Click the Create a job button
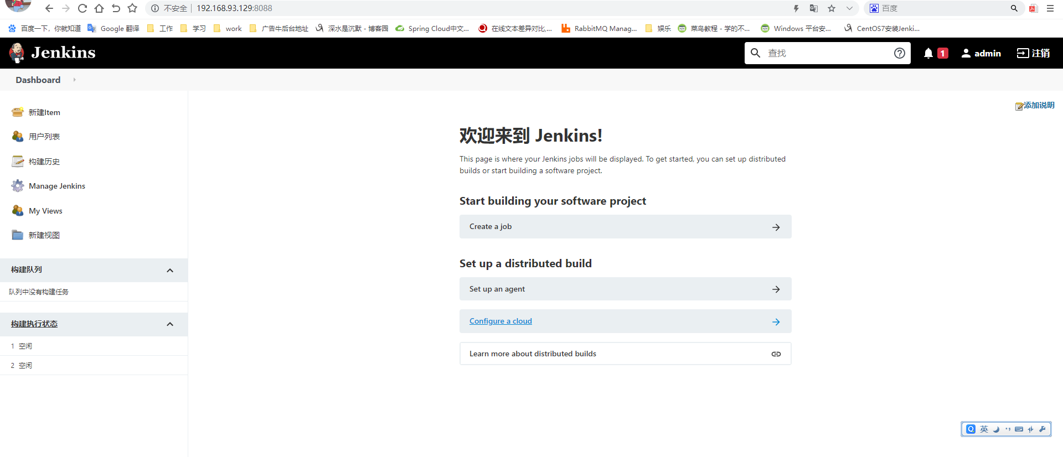 click(x=625, y=227)
